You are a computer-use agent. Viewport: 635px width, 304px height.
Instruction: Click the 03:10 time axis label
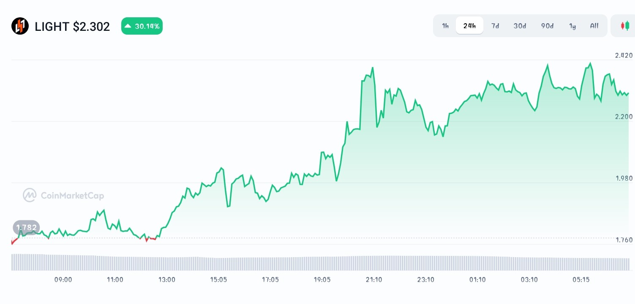[x=529, y=280]
